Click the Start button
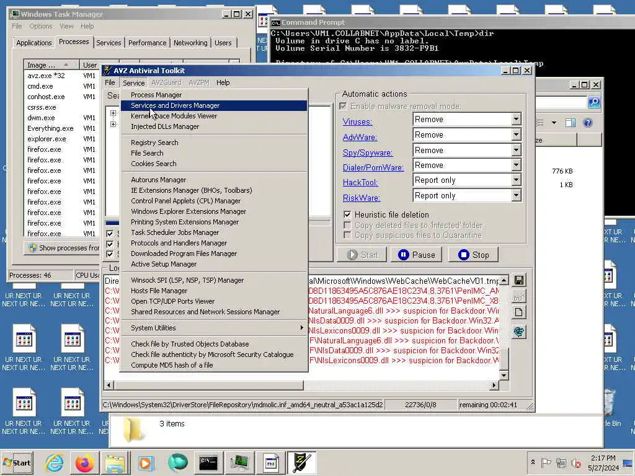This screenshot has width=635, height=476. tap(17, 462)
